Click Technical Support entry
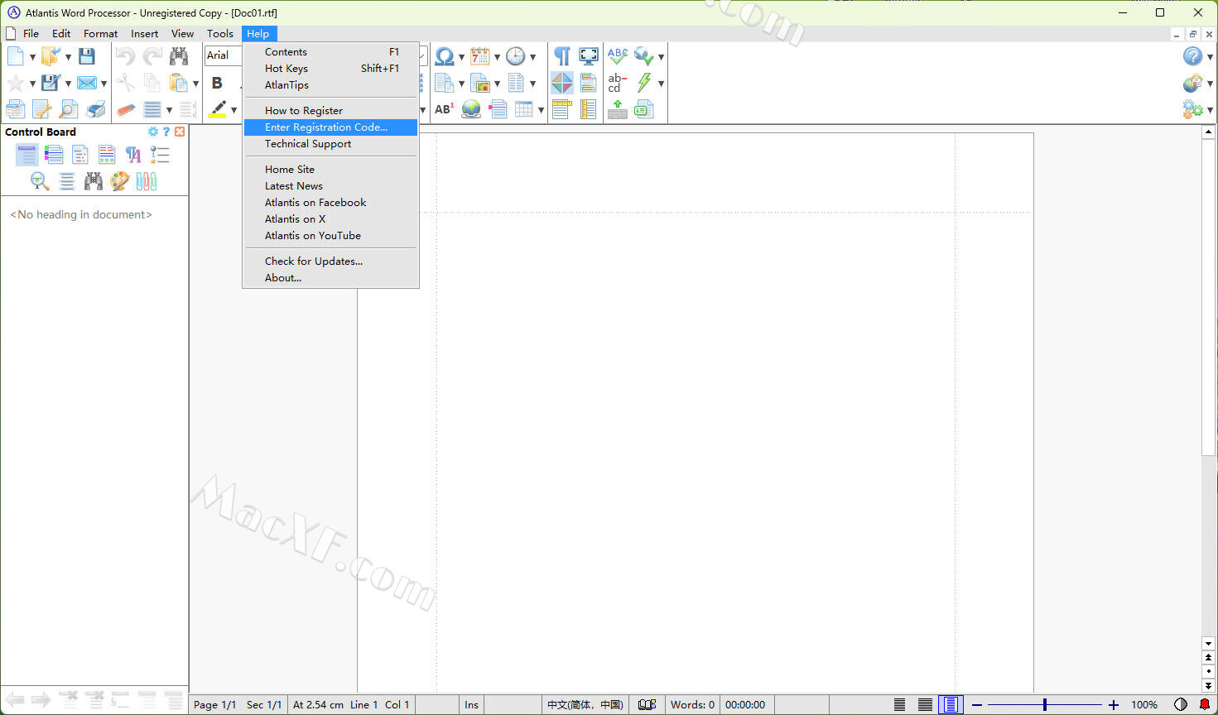The height and width of the screenshot is (715, 1218). click(330, 144)
